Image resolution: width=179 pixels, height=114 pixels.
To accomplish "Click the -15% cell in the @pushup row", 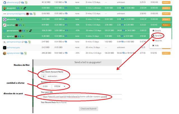I will pyautogui.click(x=77, y=25).
